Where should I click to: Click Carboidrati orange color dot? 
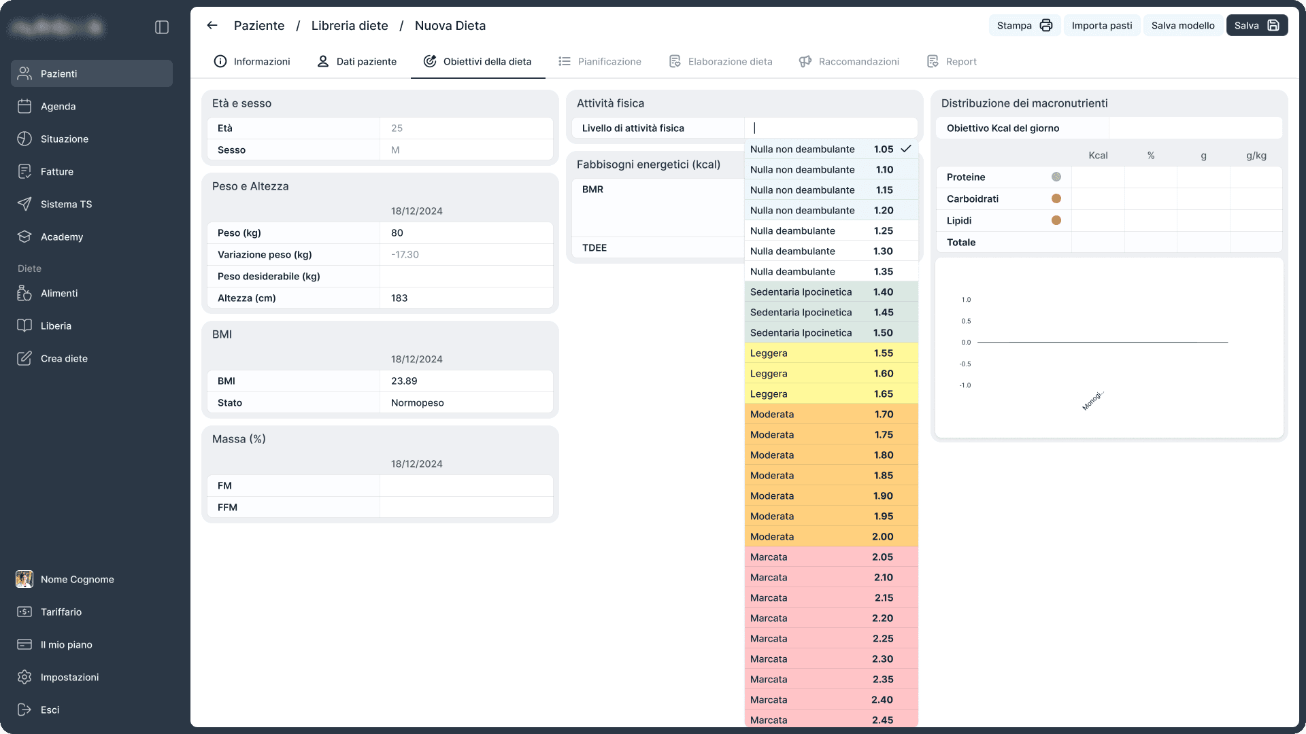1056,198
